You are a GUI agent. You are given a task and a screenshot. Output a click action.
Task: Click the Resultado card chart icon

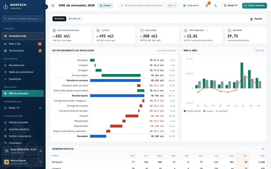pos(142,30)
